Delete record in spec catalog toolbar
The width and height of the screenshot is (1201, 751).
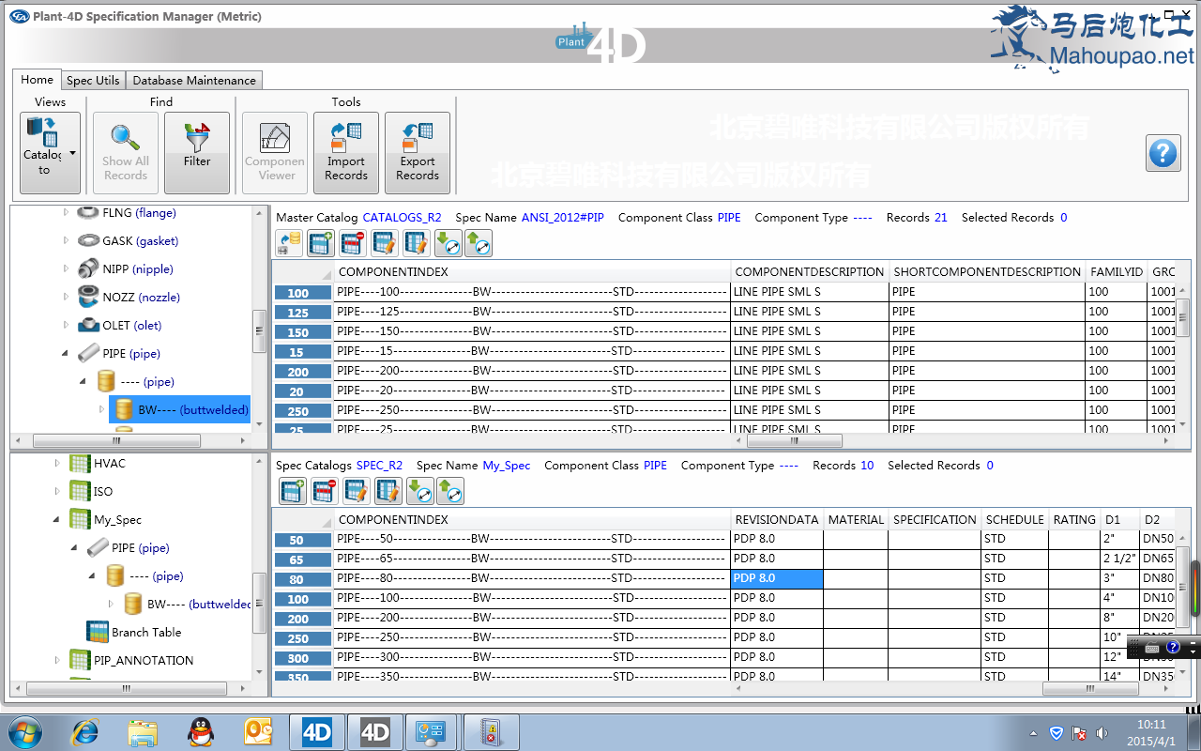pos(325,491)
